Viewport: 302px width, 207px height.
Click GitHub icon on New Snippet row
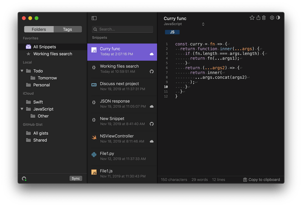151,124
